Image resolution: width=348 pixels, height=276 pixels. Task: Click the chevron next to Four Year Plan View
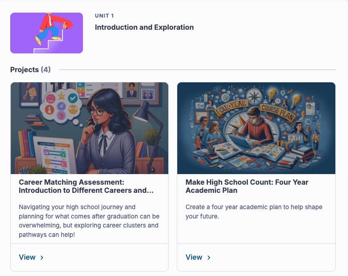tap(209, 258)
